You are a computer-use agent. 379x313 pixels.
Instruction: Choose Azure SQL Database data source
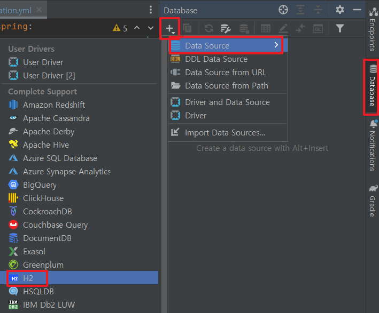tap(79, 158)
